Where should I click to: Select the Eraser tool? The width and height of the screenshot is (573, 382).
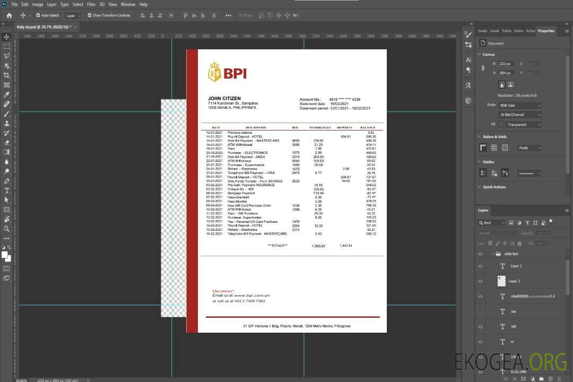(6, 143)
